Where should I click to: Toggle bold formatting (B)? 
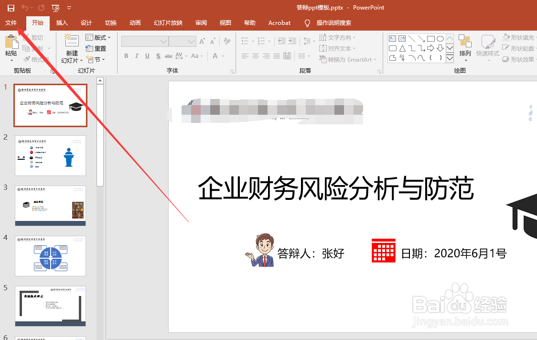(126, 56)
